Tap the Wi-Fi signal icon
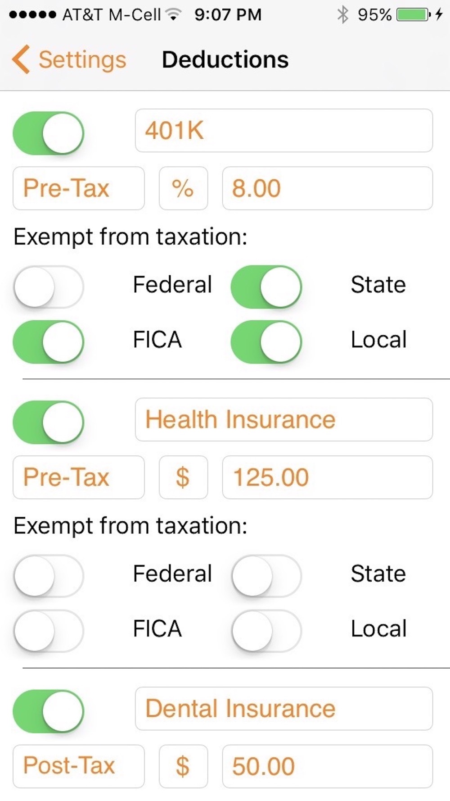450x801 pixels. pos(173,15)
